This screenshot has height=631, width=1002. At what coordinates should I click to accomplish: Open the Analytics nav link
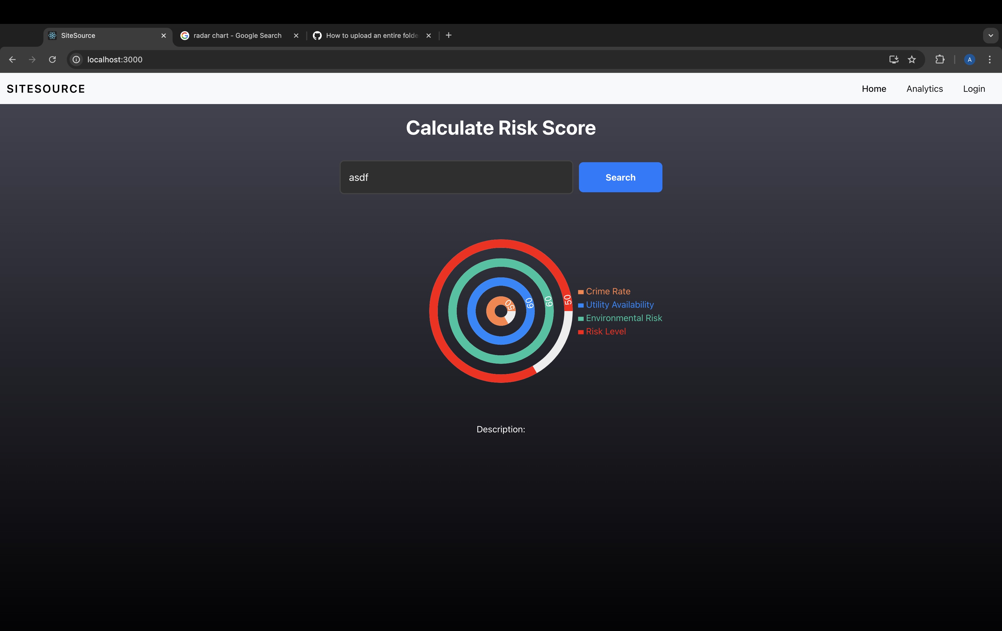pos(924,88)
